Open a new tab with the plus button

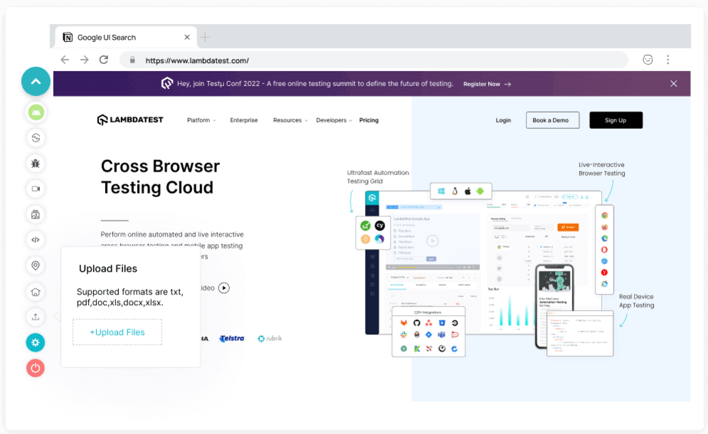205,38
